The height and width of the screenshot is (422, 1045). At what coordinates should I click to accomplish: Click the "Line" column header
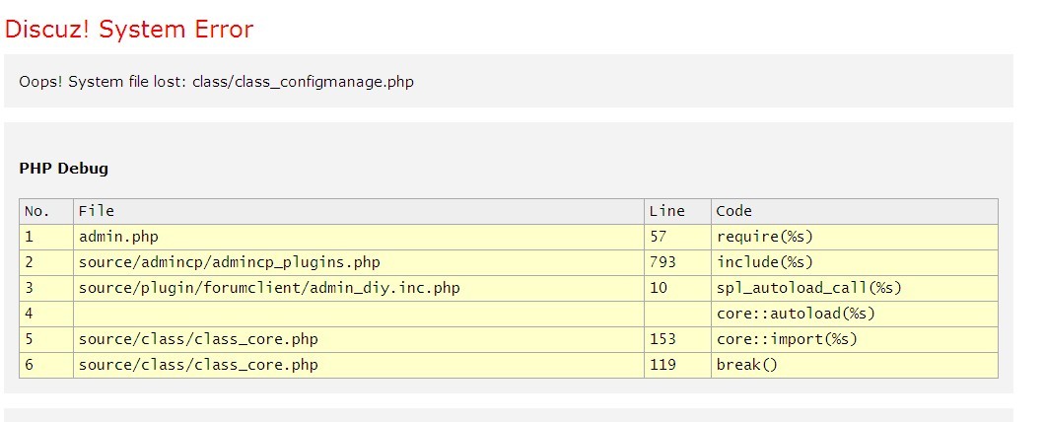(x=666, y=211)
